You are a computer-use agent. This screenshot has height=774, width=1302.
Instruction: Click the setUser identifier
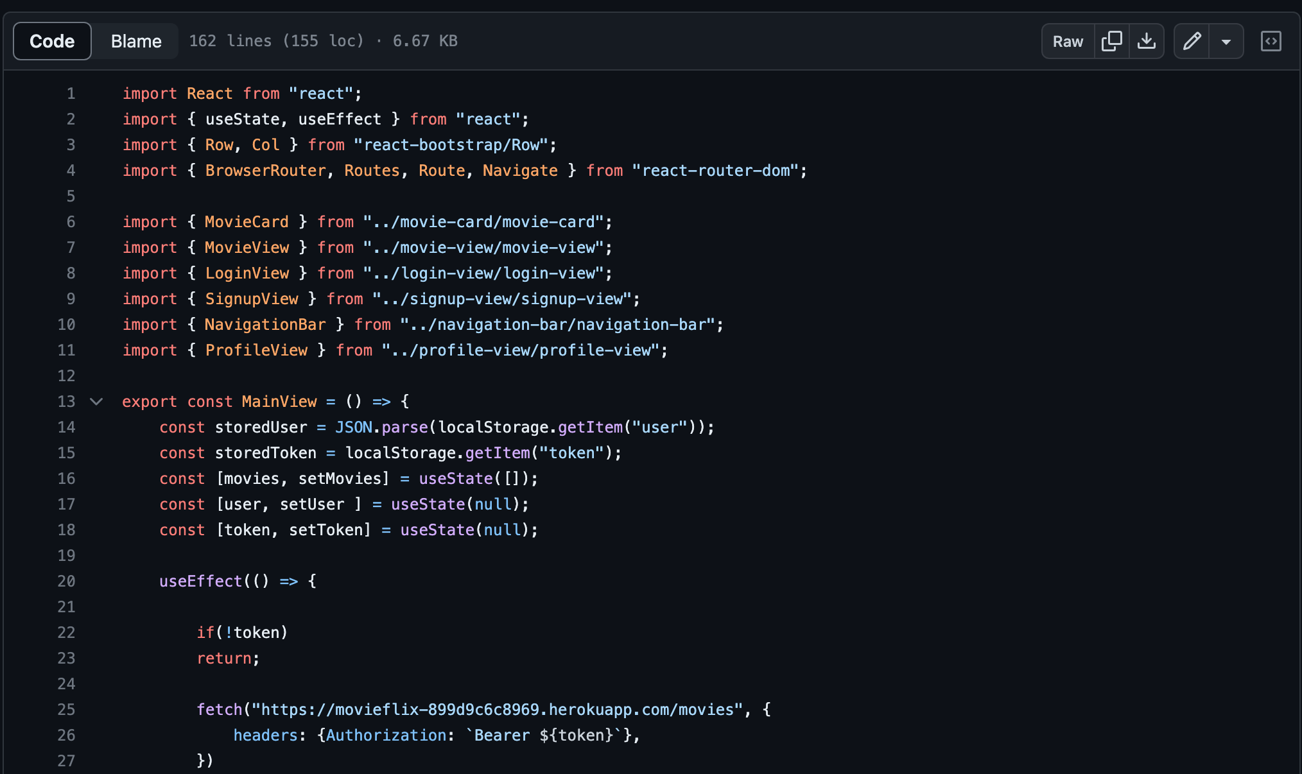point(312,504)
